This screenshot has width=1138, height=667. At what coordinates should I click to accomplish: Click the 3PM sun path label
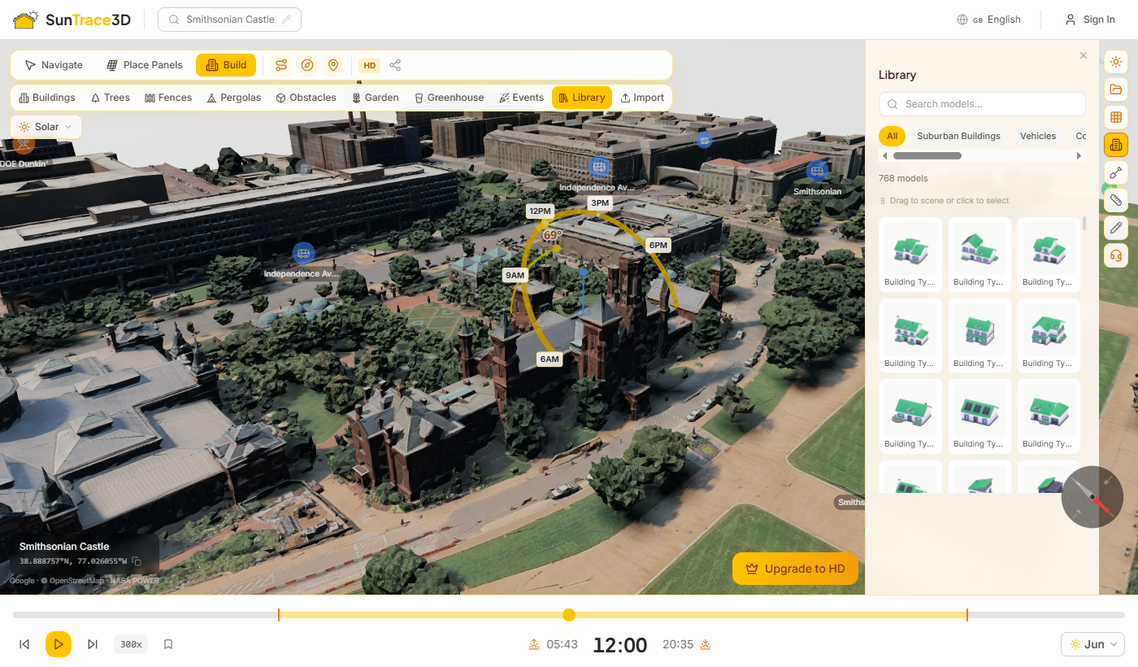(600, 203)
